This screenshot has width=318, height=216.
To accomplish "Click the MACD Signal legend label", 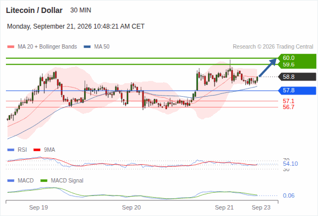I will 67,181.
